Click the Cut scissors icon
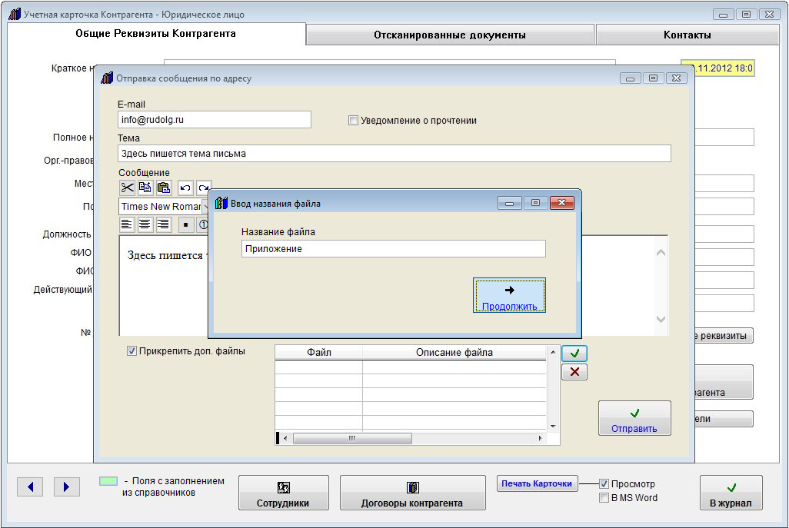The image size is (789, 528). point(127,188)
